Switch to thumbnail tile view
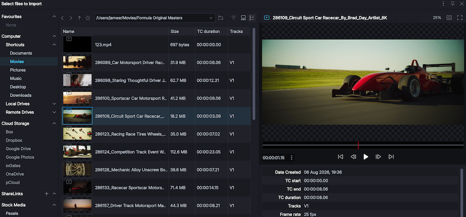The height and width of the screenshot is (217, 466). (244, 18)
